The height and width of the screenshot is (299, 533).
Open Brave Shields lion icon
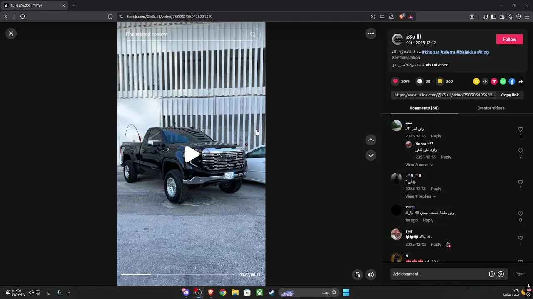click(401, 17)
